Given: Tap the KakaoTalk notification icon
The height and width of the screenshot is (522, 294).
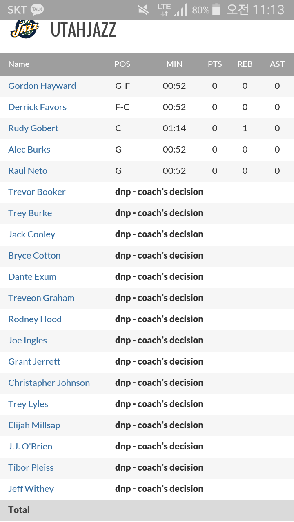Looking at the screenshot, I should pos(37,10).
